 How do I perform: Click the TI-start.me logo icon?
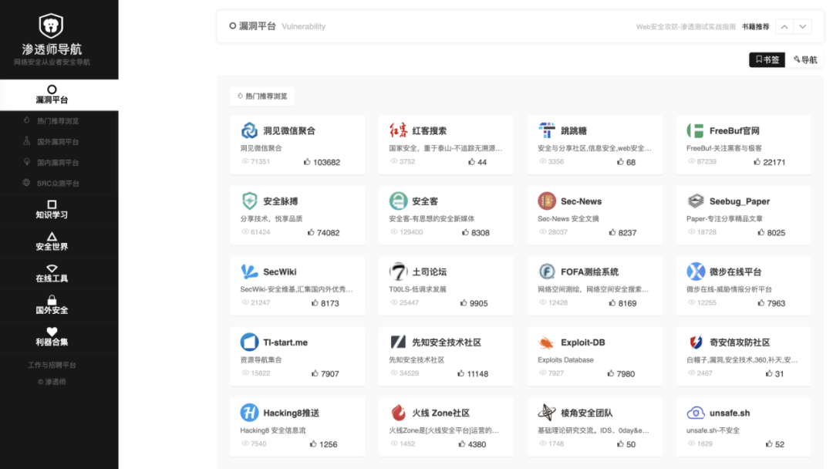(x=249, y=342)
